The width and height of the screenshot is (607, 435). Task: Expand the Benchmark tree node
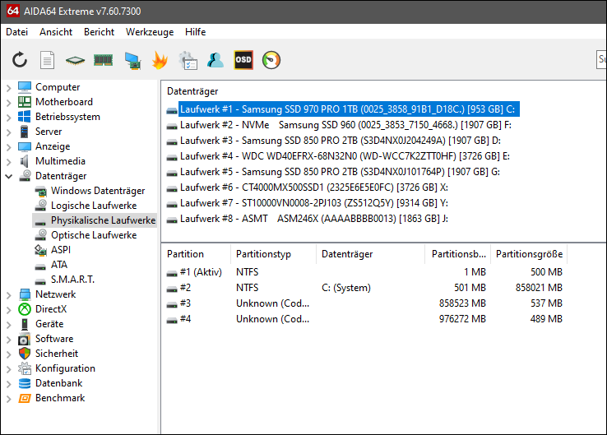(8, 399)
